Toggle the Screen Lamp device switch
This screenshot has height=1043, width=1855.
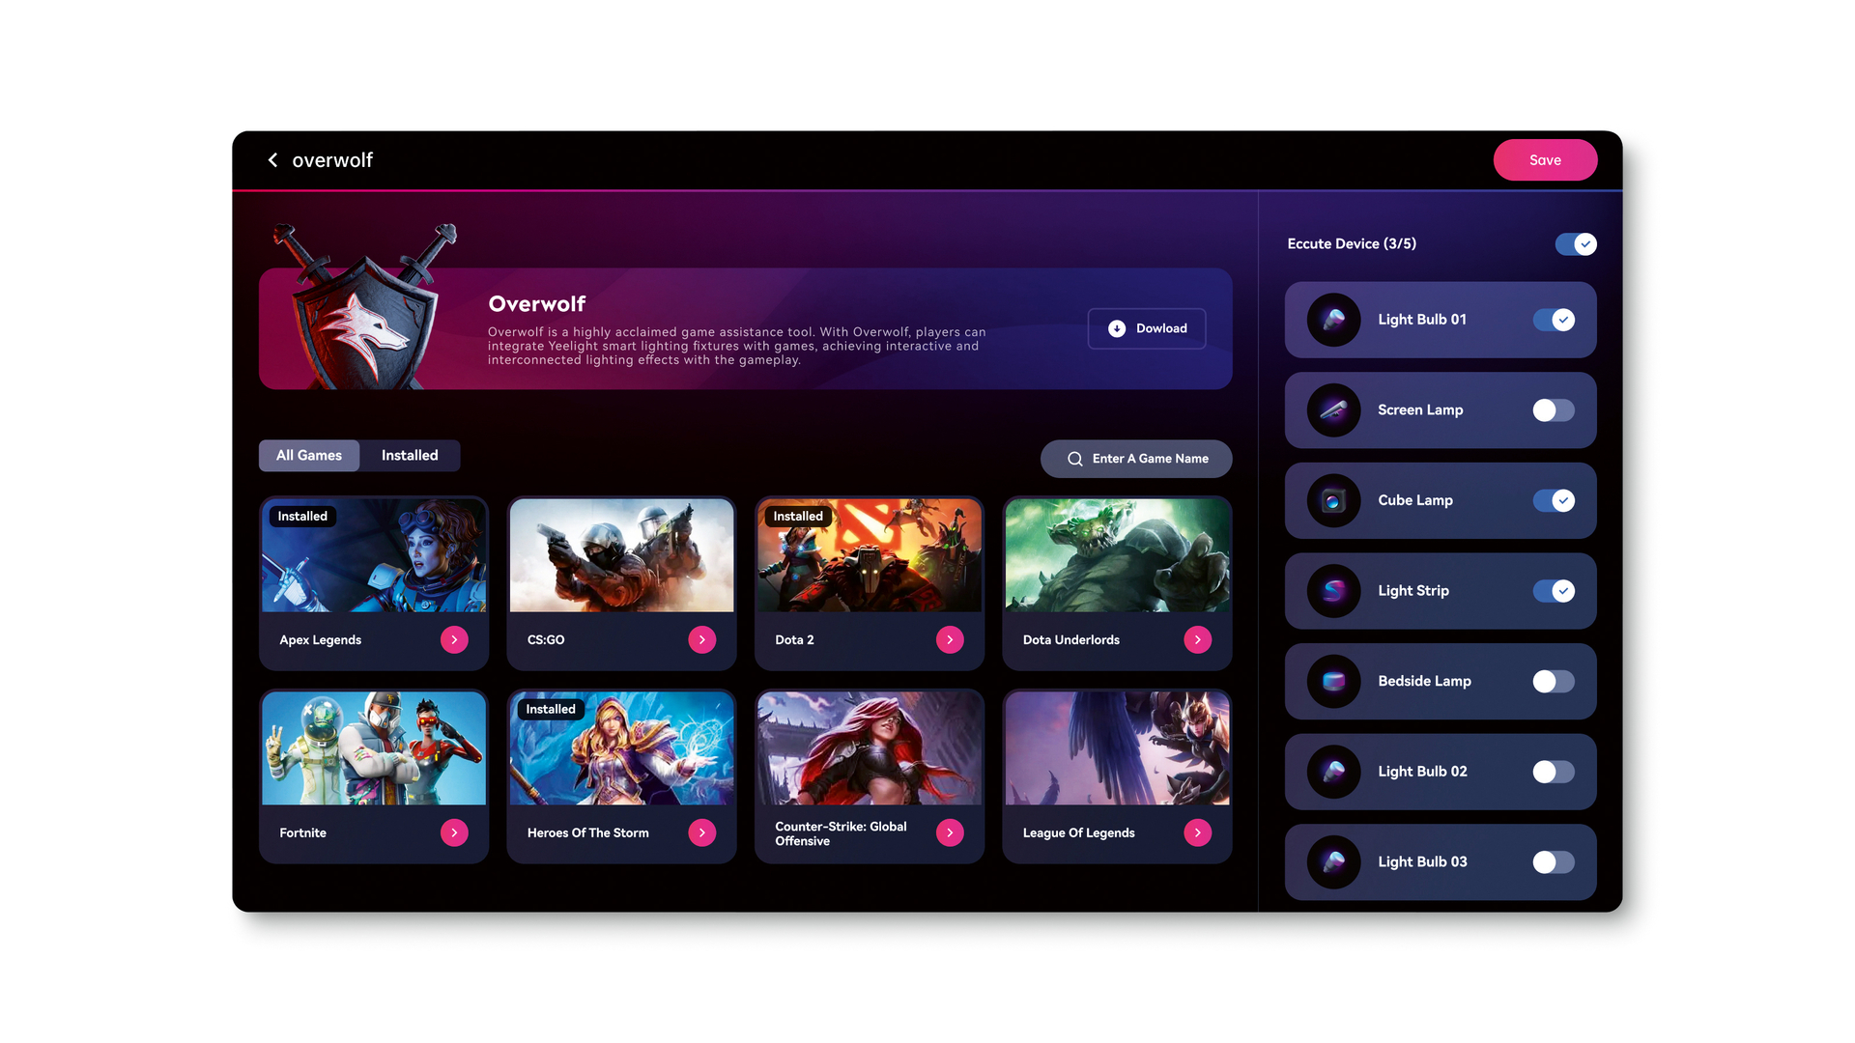click(1552, 409)
